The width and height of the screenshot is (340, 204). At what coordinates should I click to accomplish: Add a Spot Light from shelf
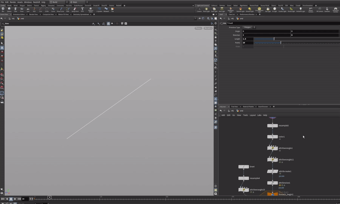pos(214,9)
